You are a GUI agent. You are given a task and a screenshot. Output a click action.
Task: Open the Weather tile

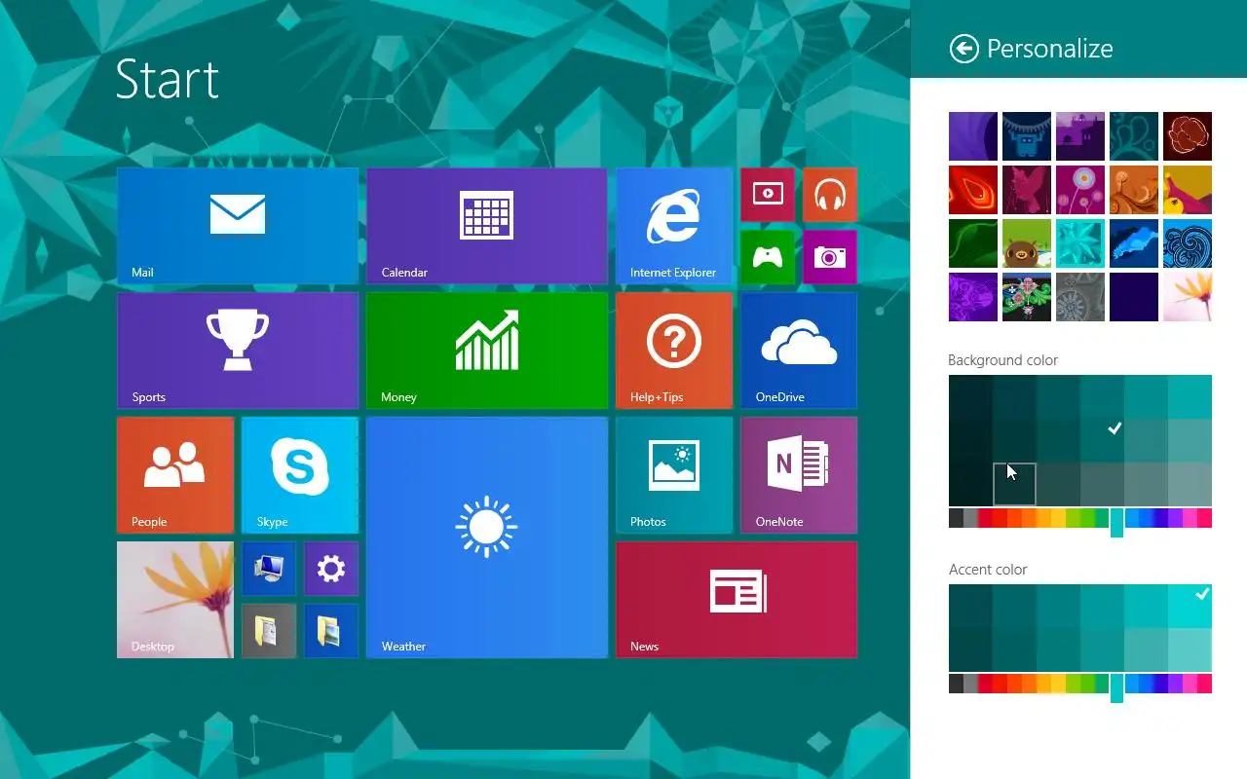point(487,538)
